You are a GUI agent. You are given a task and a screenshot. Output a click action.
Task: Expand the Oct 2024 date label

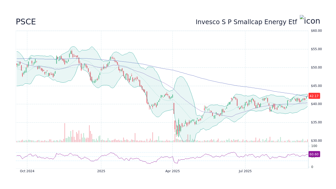coord(27,171)
